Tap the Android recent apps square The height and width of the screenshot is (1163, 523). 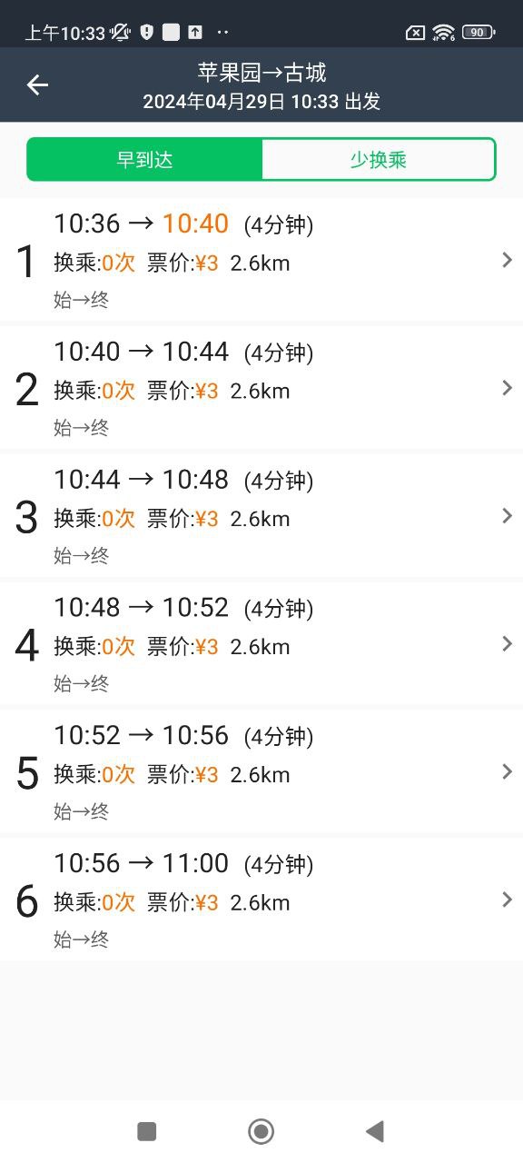147,1131
